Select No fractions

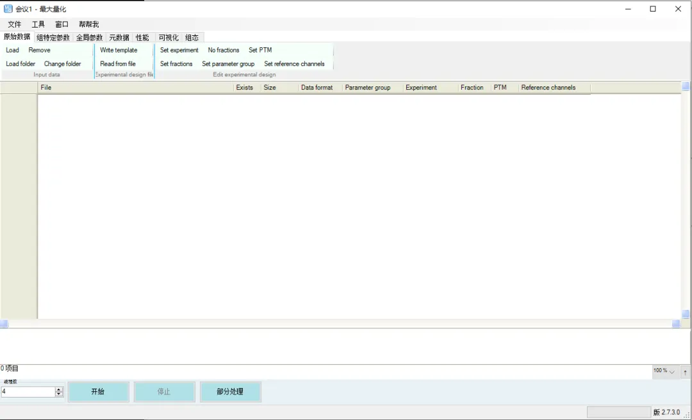tap(224, 51)
